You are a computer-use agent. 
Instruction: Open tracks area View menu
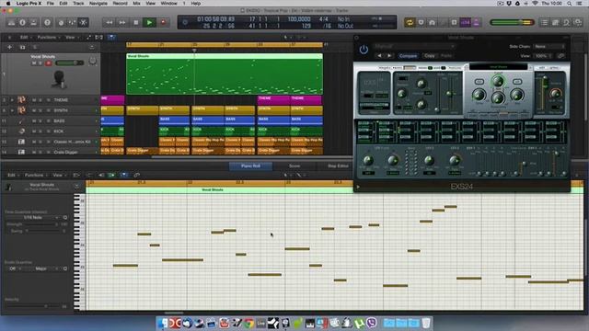point(72,38)
